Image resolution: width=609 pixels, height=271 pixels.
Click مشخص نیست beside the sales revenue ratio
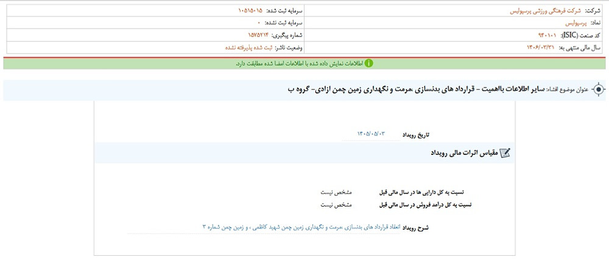click(336, 204)
